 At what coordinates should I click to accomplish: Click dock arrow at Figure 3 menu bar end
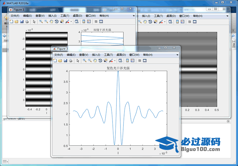pos(177,55)
